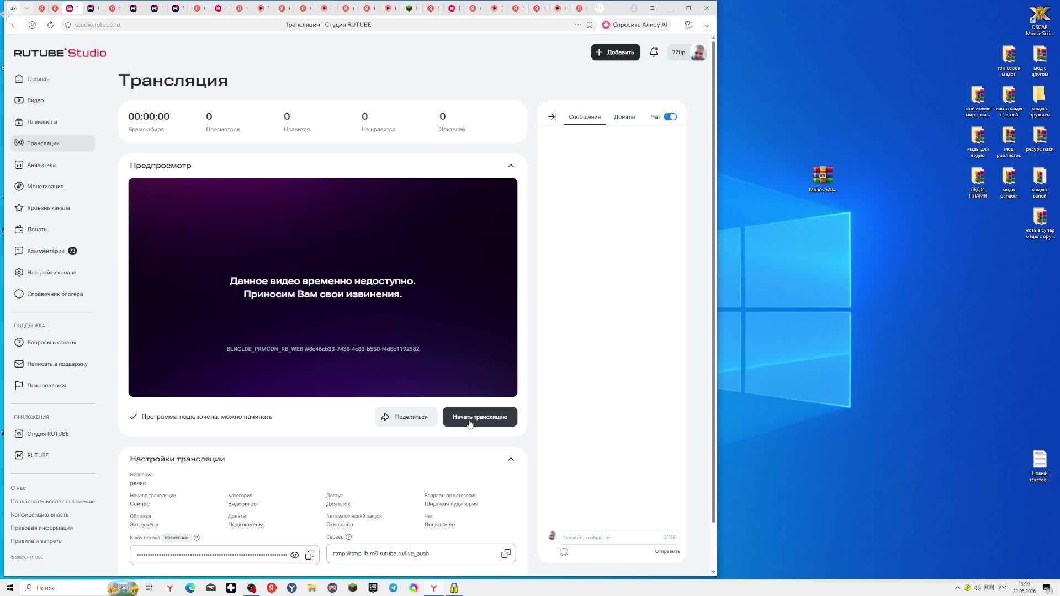The image size is (1060, 596).
Task: Open notifications bell
Action: point(654,52)
